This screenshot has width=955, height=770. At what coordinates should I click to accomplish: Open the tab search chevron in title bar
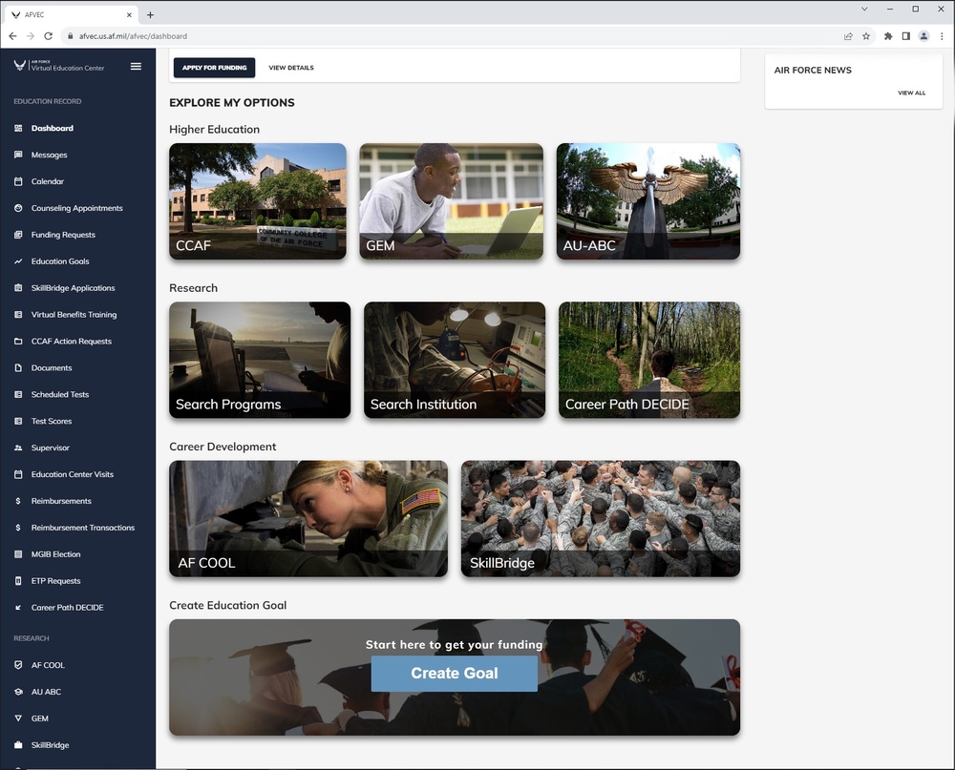point(864,10)
